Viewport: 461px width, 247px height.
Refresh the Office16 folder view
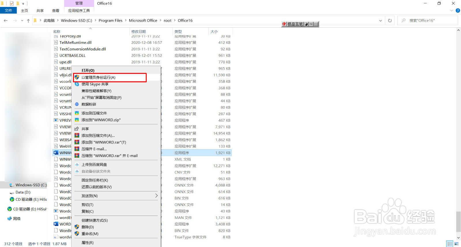390,20
